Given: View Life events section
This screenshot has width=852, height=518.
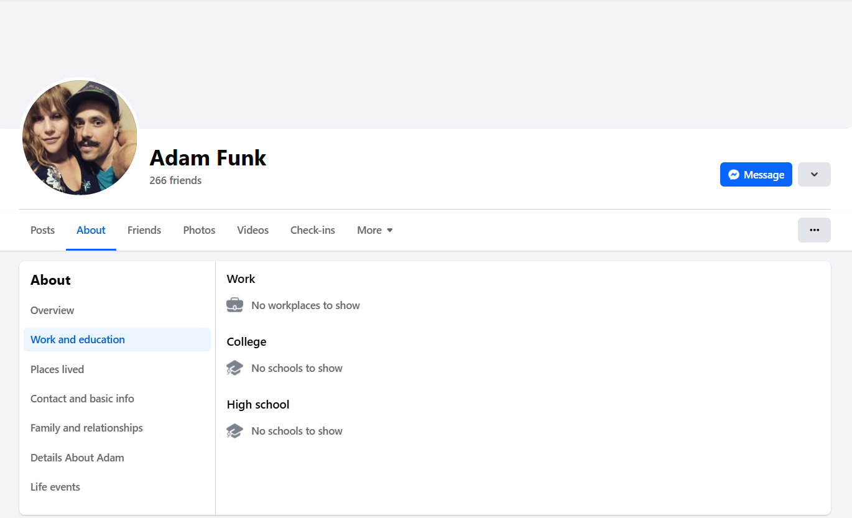Looking at the screenshot, I should click(x=55, y=487).
